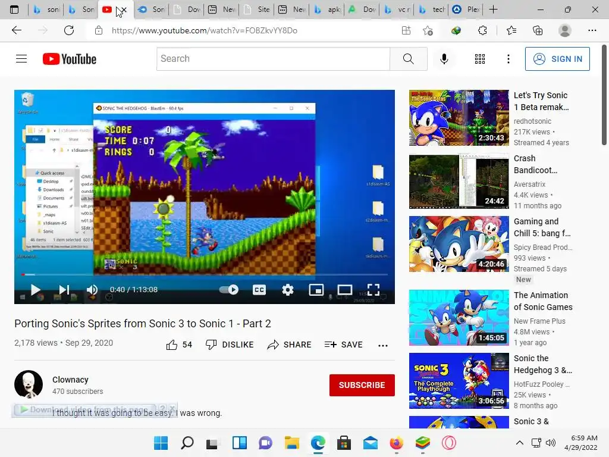This screenshot has height=457, width=609.
Task: Focus the YouTube search field
Action: [273, 59]
